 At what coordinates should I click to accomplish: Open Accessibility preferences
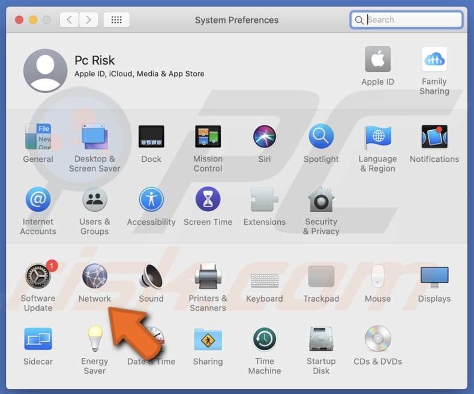(x=151, y=200)
